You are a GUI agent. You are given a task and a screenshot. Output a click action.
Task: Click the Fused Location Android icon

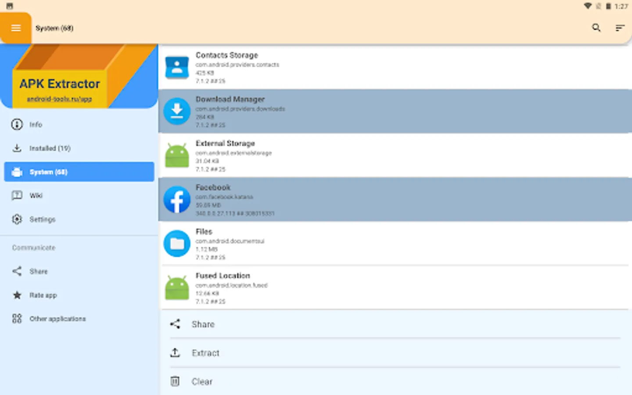[x=177, y=287]
